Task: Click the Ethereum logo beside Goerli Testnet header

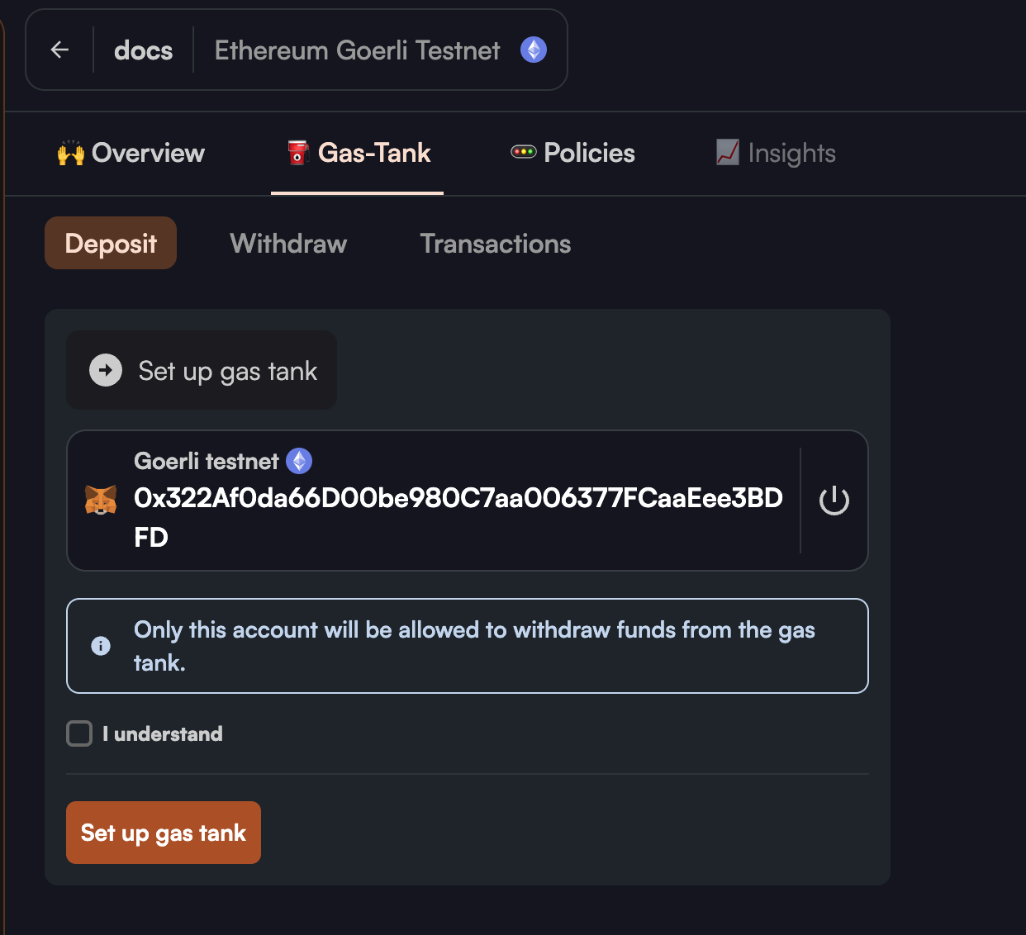Action: click(x=534, y=50)
